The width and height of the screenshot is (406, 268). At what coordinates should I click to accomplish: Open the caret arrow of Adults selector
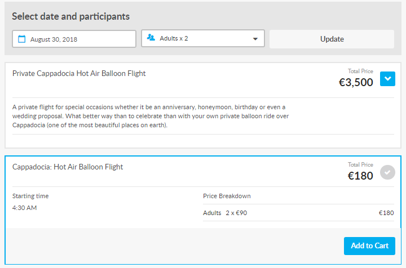(x=255, y=39)
